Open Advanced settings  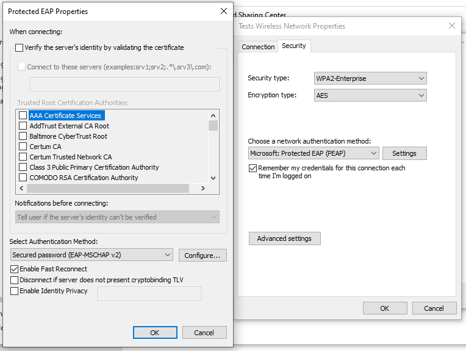point(284,238)
